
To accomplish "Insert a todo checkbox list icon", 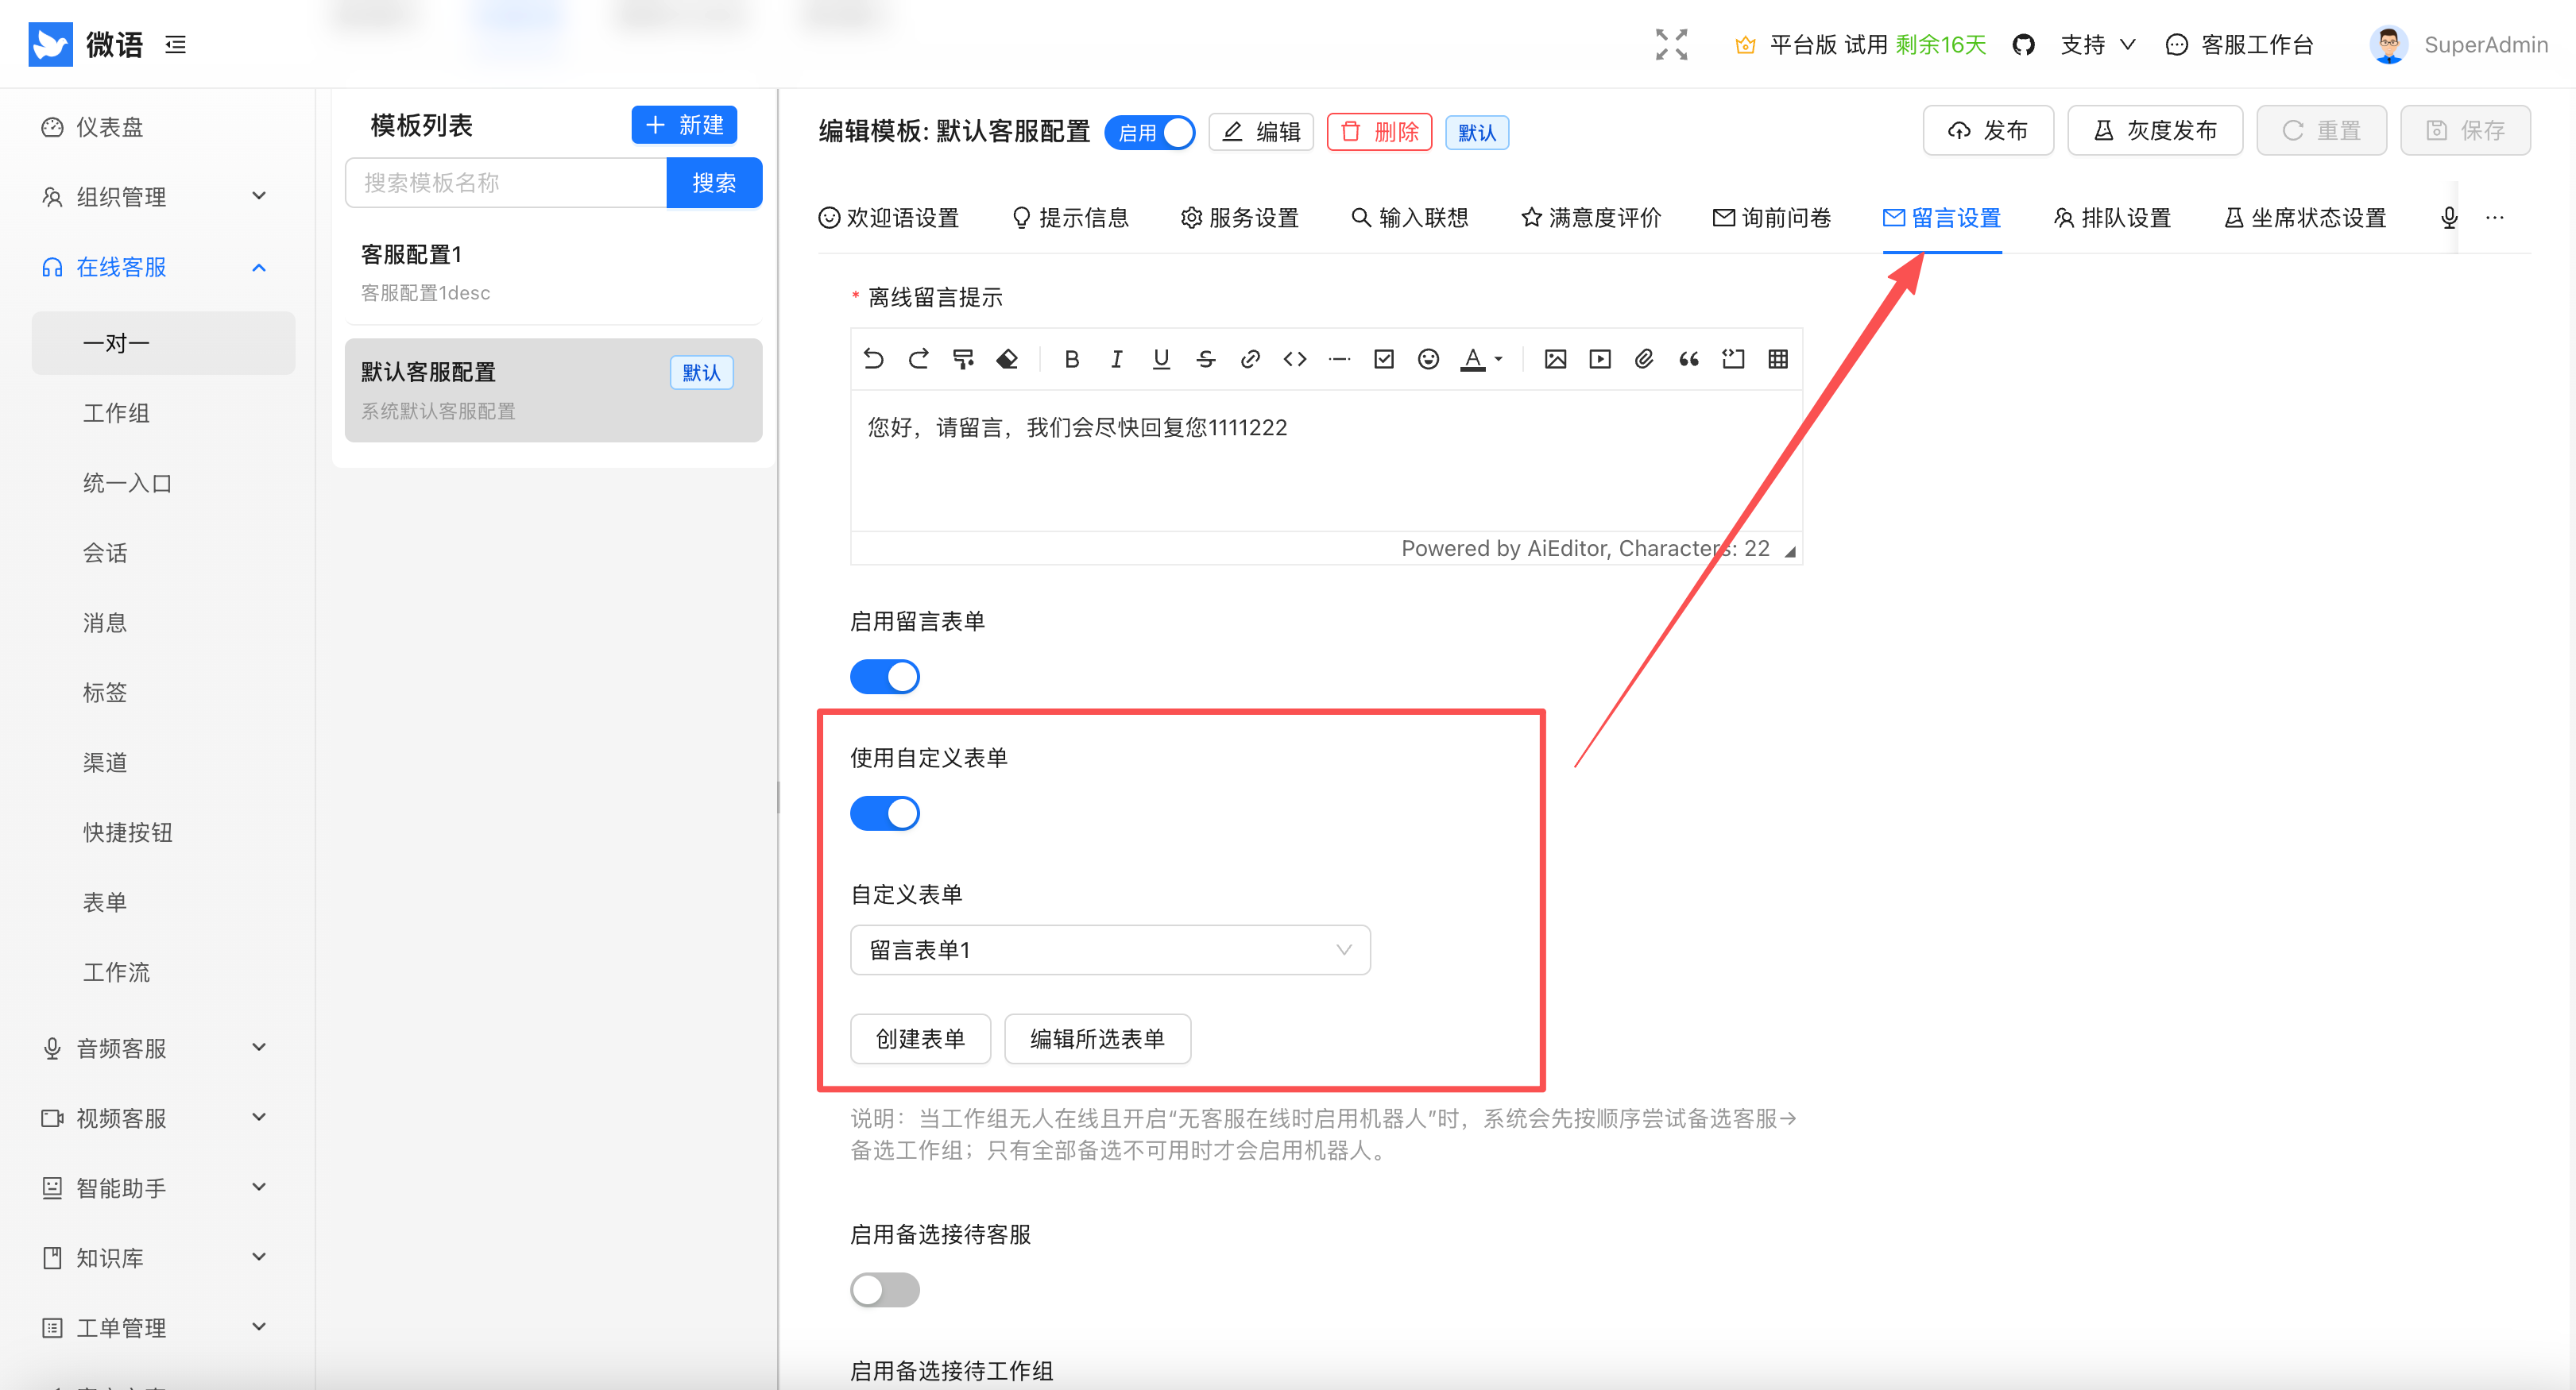I will point(1384,359).
